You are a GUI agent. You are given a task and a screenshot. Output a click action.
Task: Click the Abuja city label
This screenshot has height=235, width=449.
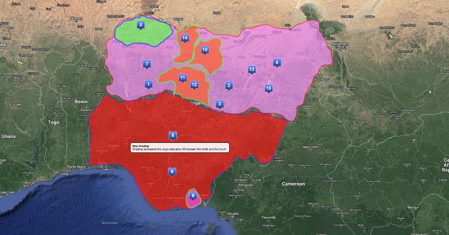coord(186,111)
